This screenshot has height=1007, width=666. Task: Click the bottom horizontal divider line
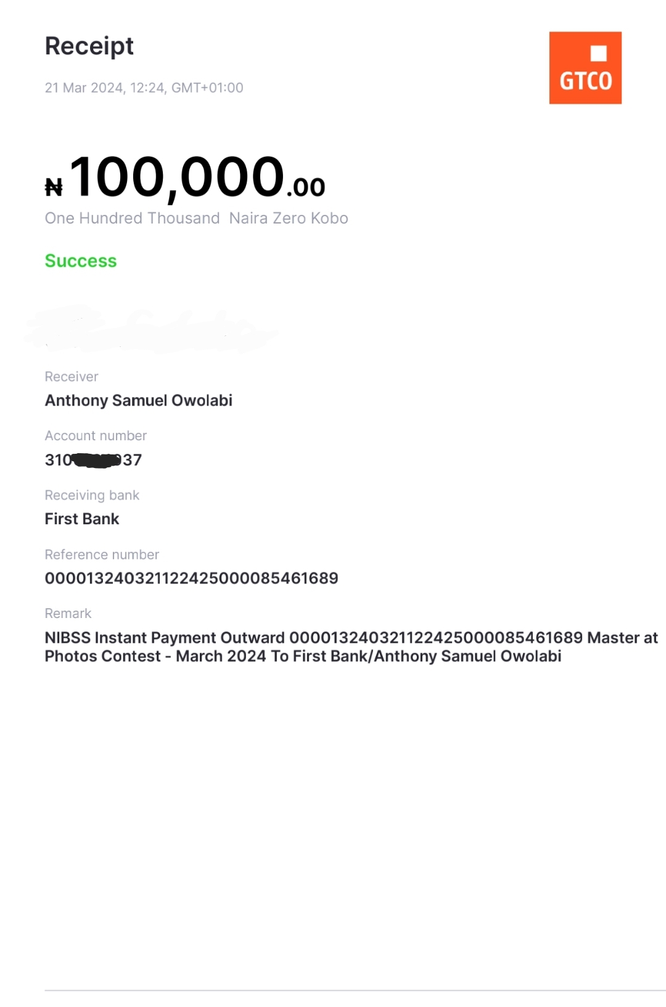pos(355,991)
